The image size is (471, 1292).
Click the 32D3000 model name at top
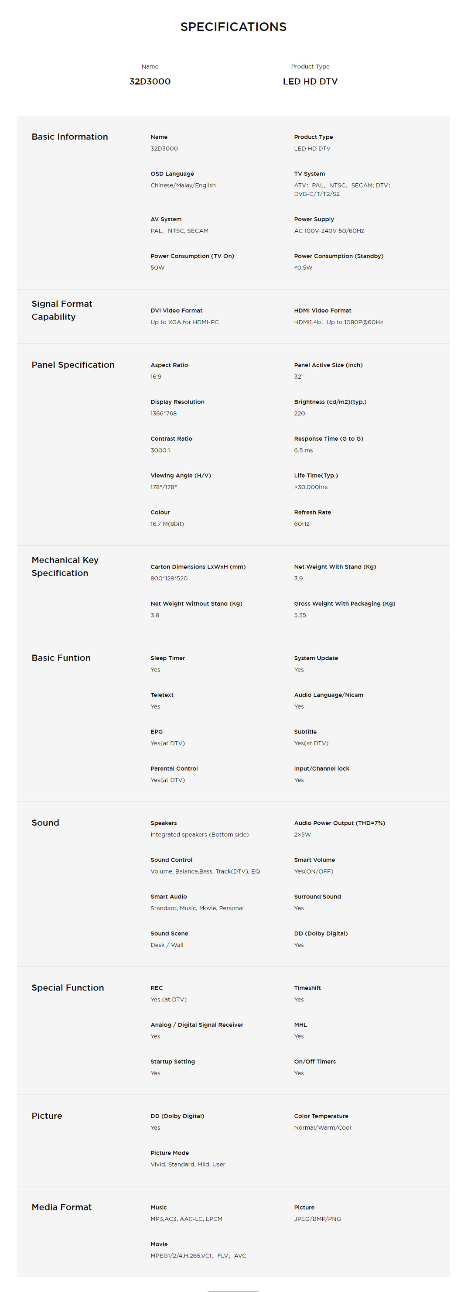click(150, 81)
